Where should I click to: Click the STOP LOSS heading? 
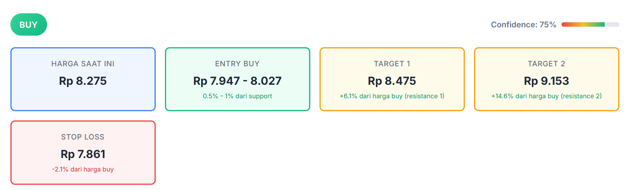[83, 137]
